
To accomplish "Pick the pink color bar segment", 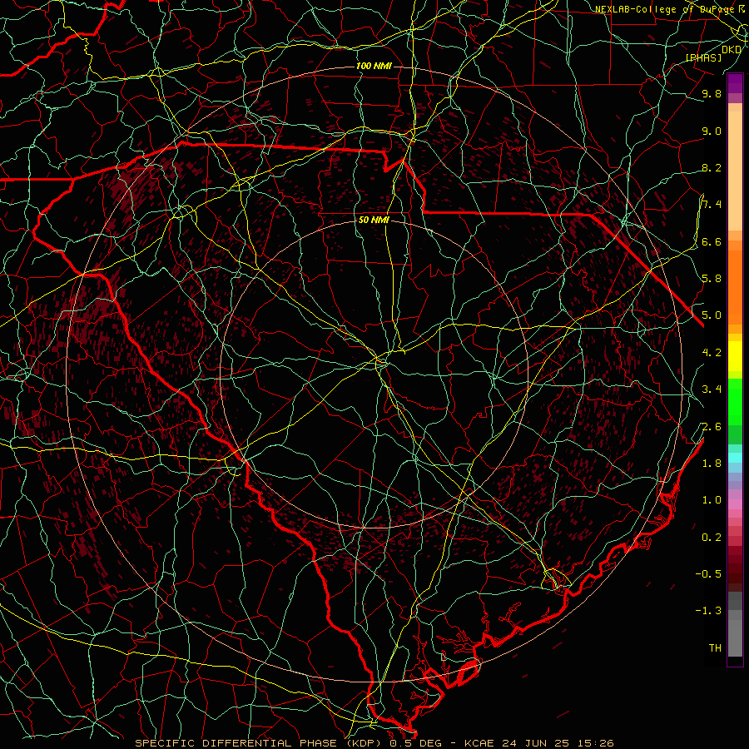I will 735,504.
